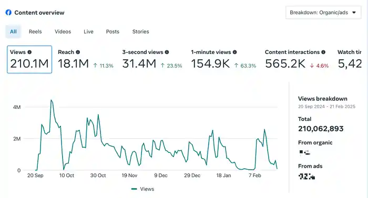Toggle the Views legend item
Viewport: 368px width, 198px height.
point(142,189)
